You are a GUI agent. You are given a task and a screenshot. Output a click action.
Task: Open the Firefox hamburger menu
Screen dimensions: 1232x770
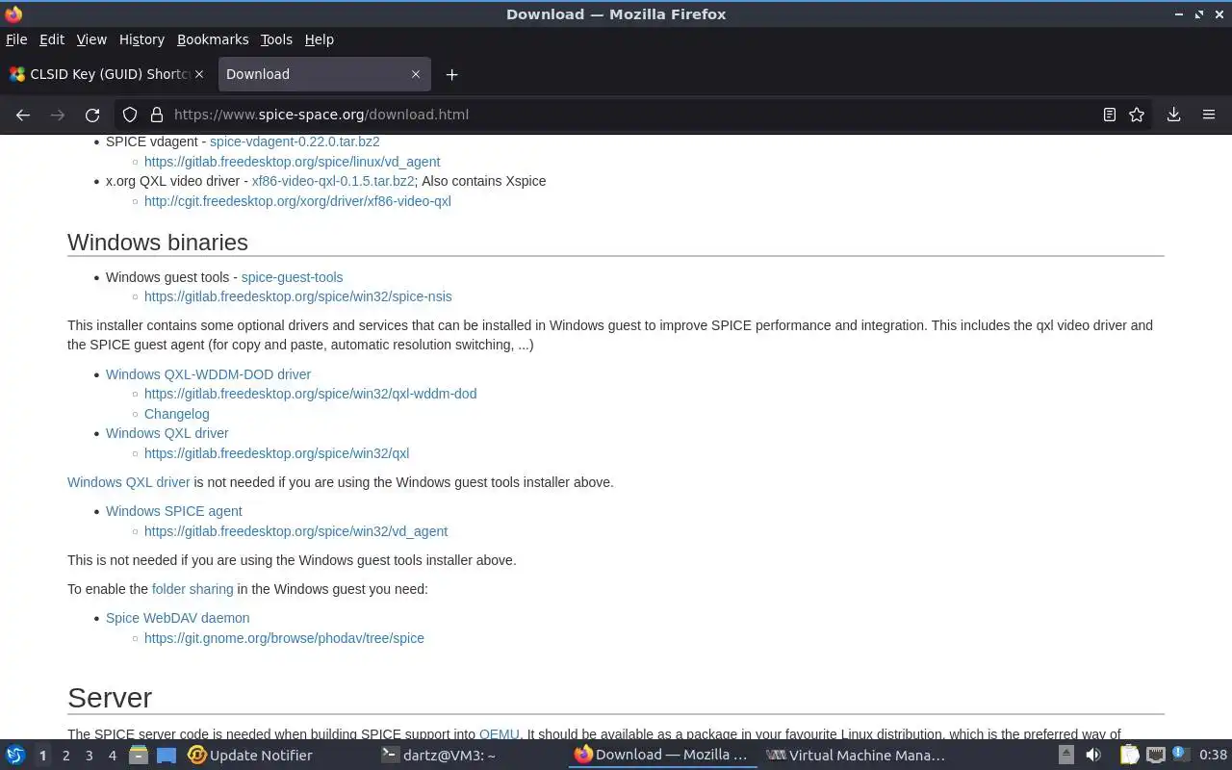coord(1209,115)
